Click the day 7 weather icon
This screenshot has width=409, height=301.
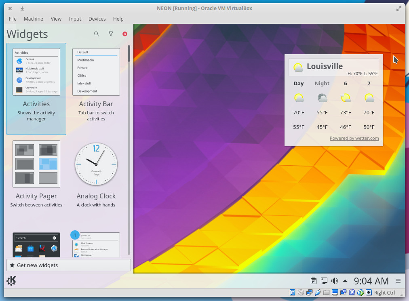pos(369,98)
